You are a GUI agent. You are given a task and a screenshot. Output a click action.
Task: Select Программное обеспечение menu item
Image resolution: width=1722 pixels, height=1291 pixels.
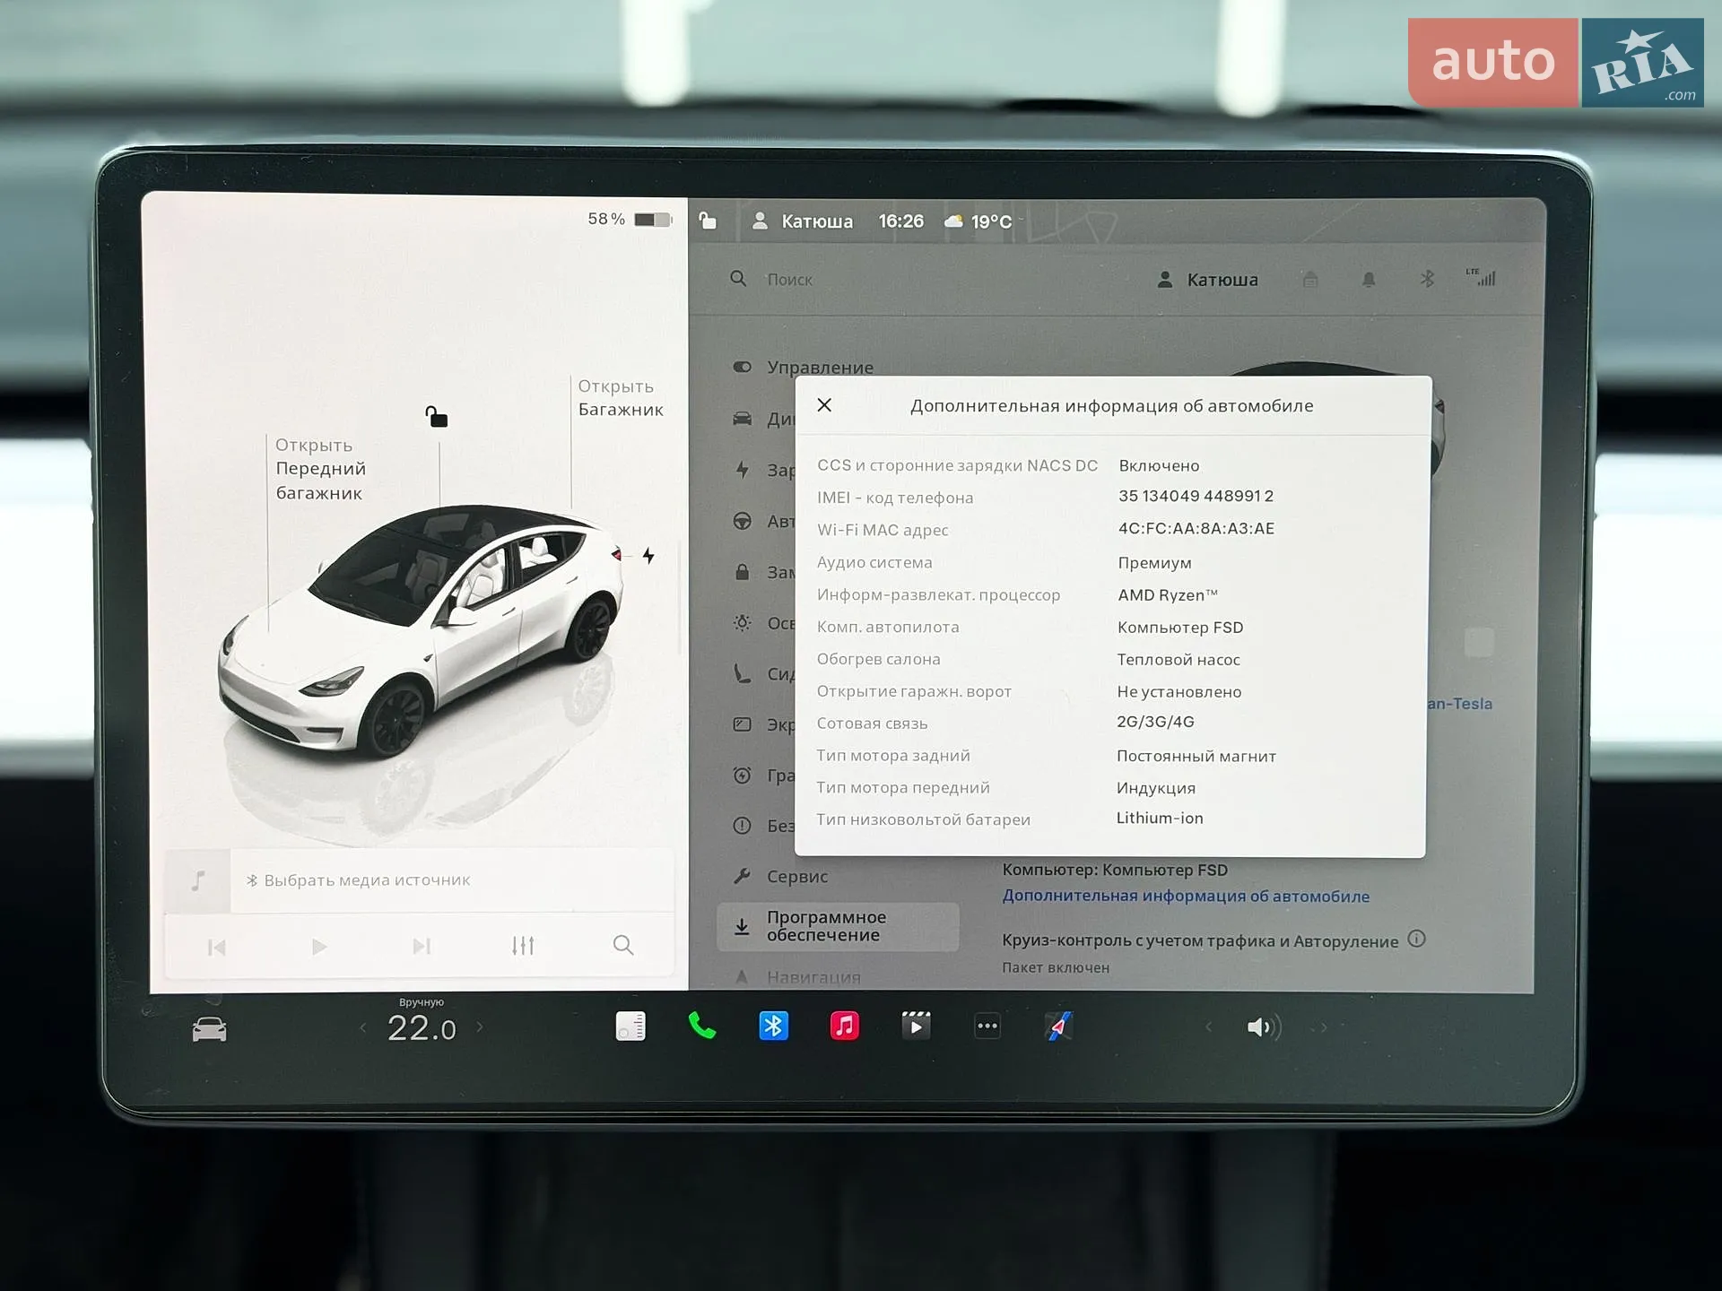[x=838, y=926]
